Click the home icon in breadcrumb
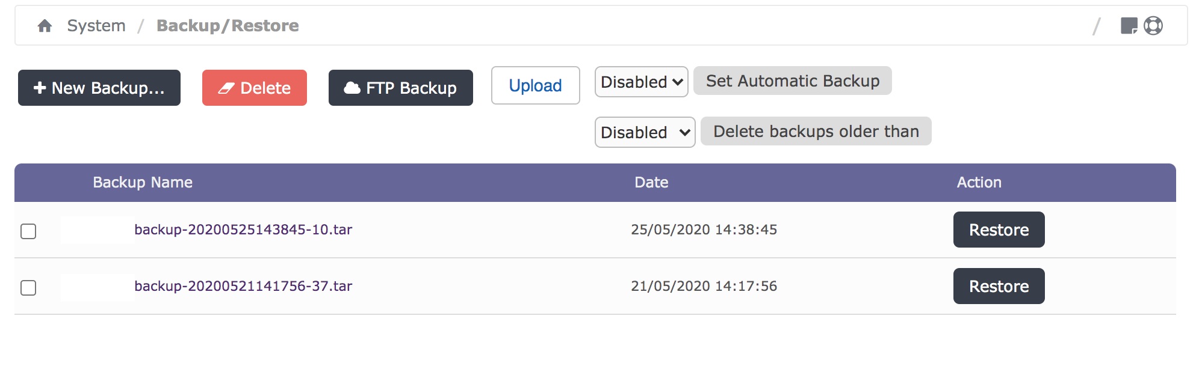Image resolution: width=1199 pixels, height=381 pixels. pos(45,26)
